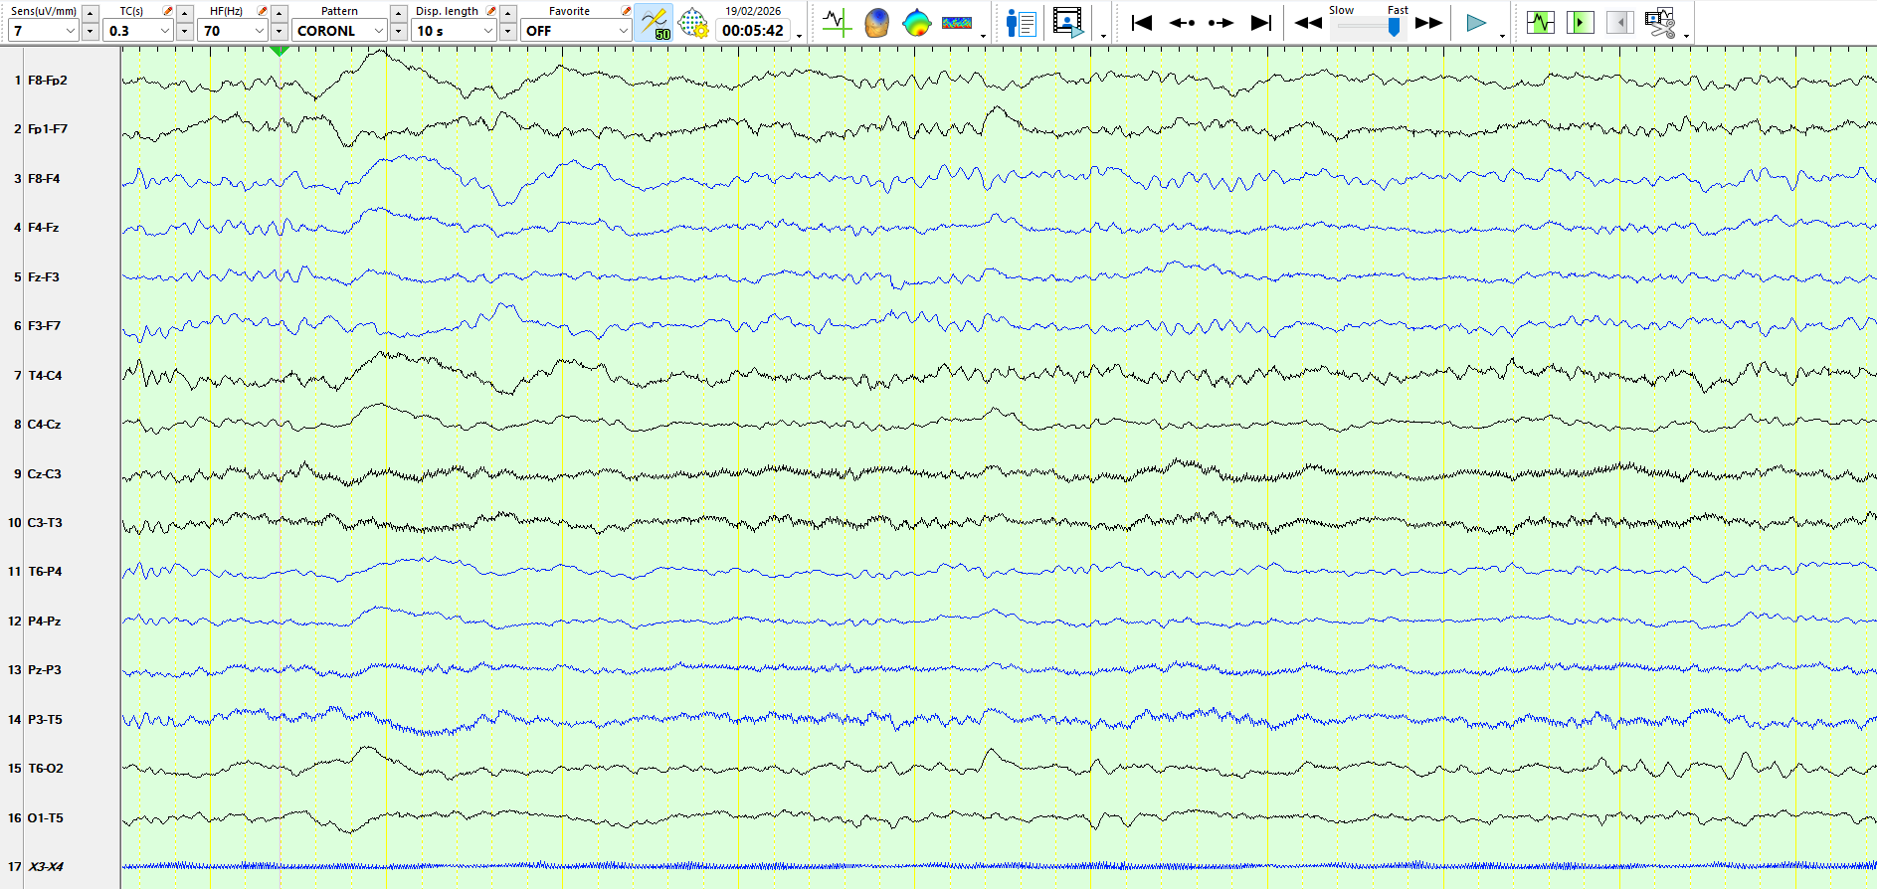Select channel 7 T4-C4 label
This screenshot has height=889, width=1877.
pos(45,376)
